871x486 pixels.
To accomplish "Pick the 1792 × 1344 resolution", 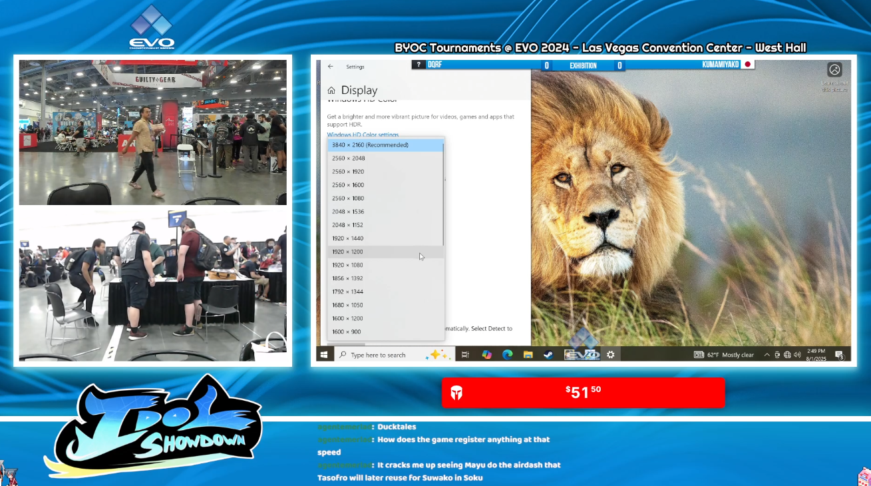I will (385, 292).
